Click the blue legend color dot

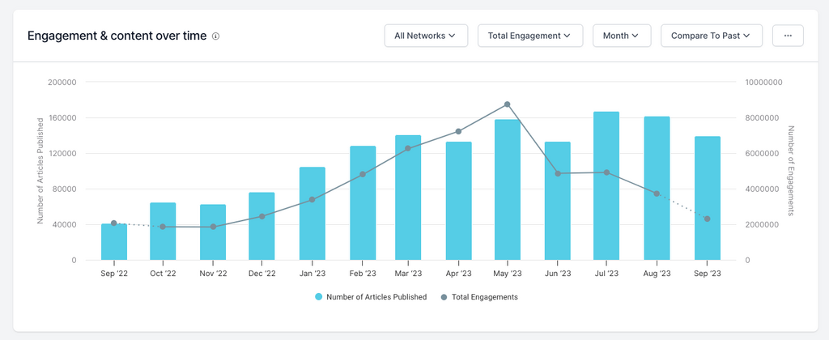[319, 297]
